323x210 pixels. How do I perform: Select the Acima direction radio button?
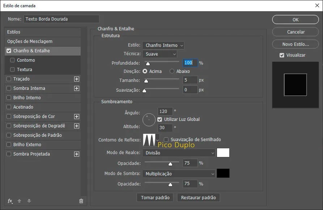[145, 71]
